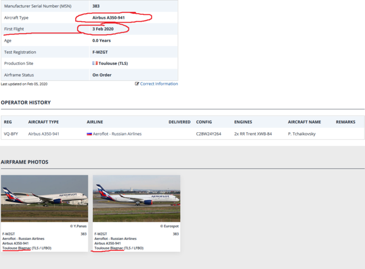
Task: Click the Correct Information link
Action: 159,84
